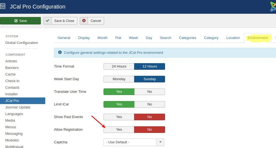Open the Day tab
276x148 pixels.
149,38
